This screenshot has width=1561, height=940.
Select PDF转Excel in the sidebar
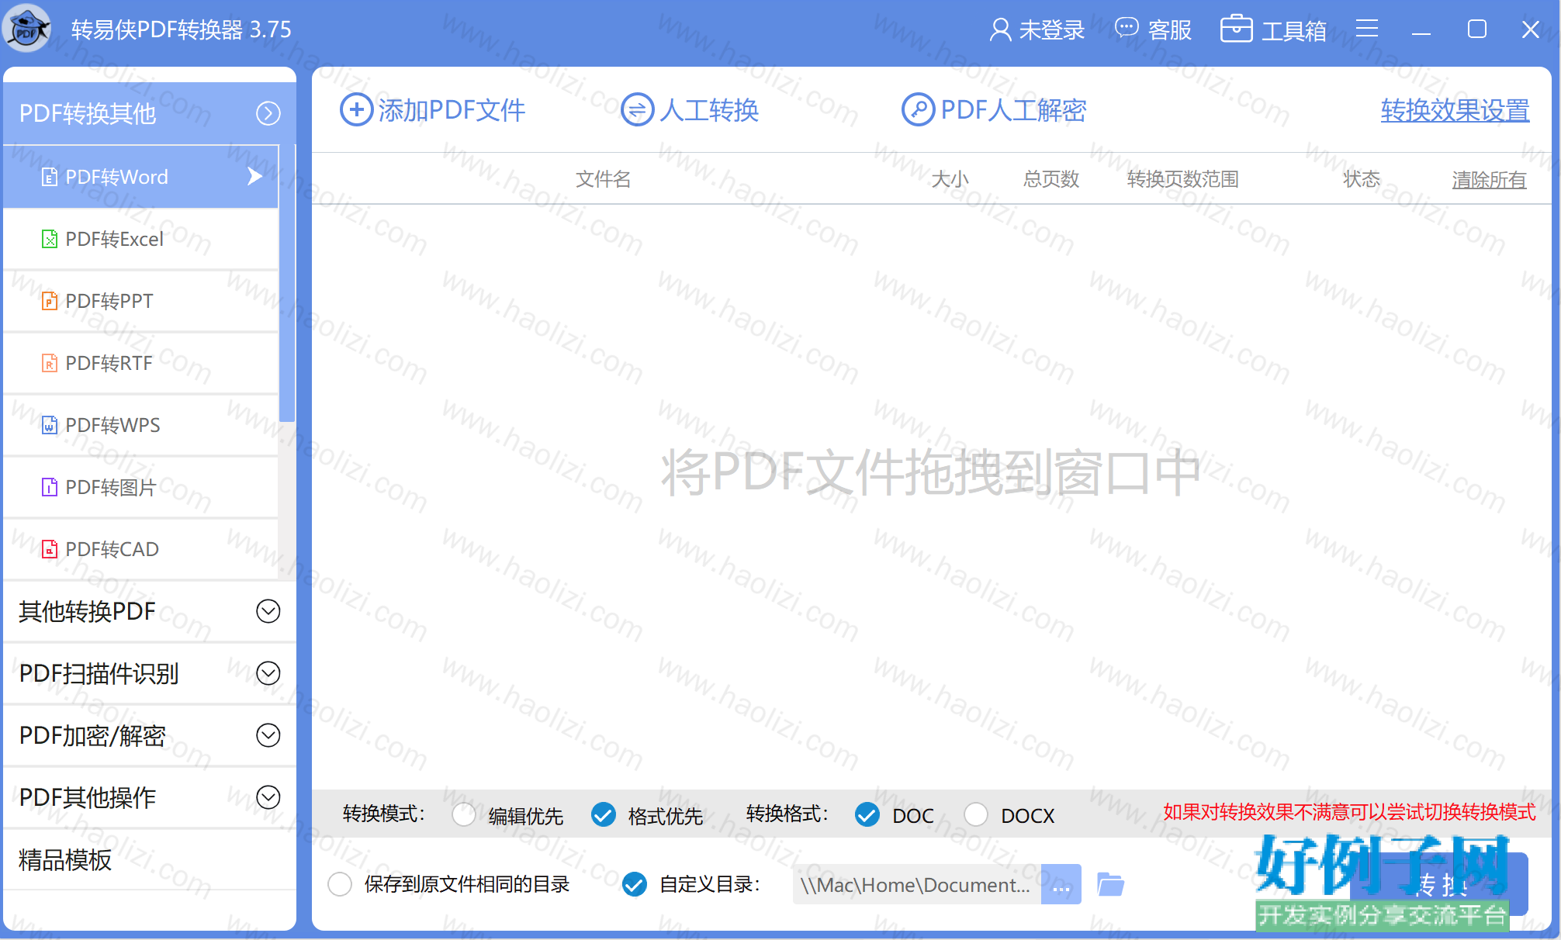pos(141,239)
